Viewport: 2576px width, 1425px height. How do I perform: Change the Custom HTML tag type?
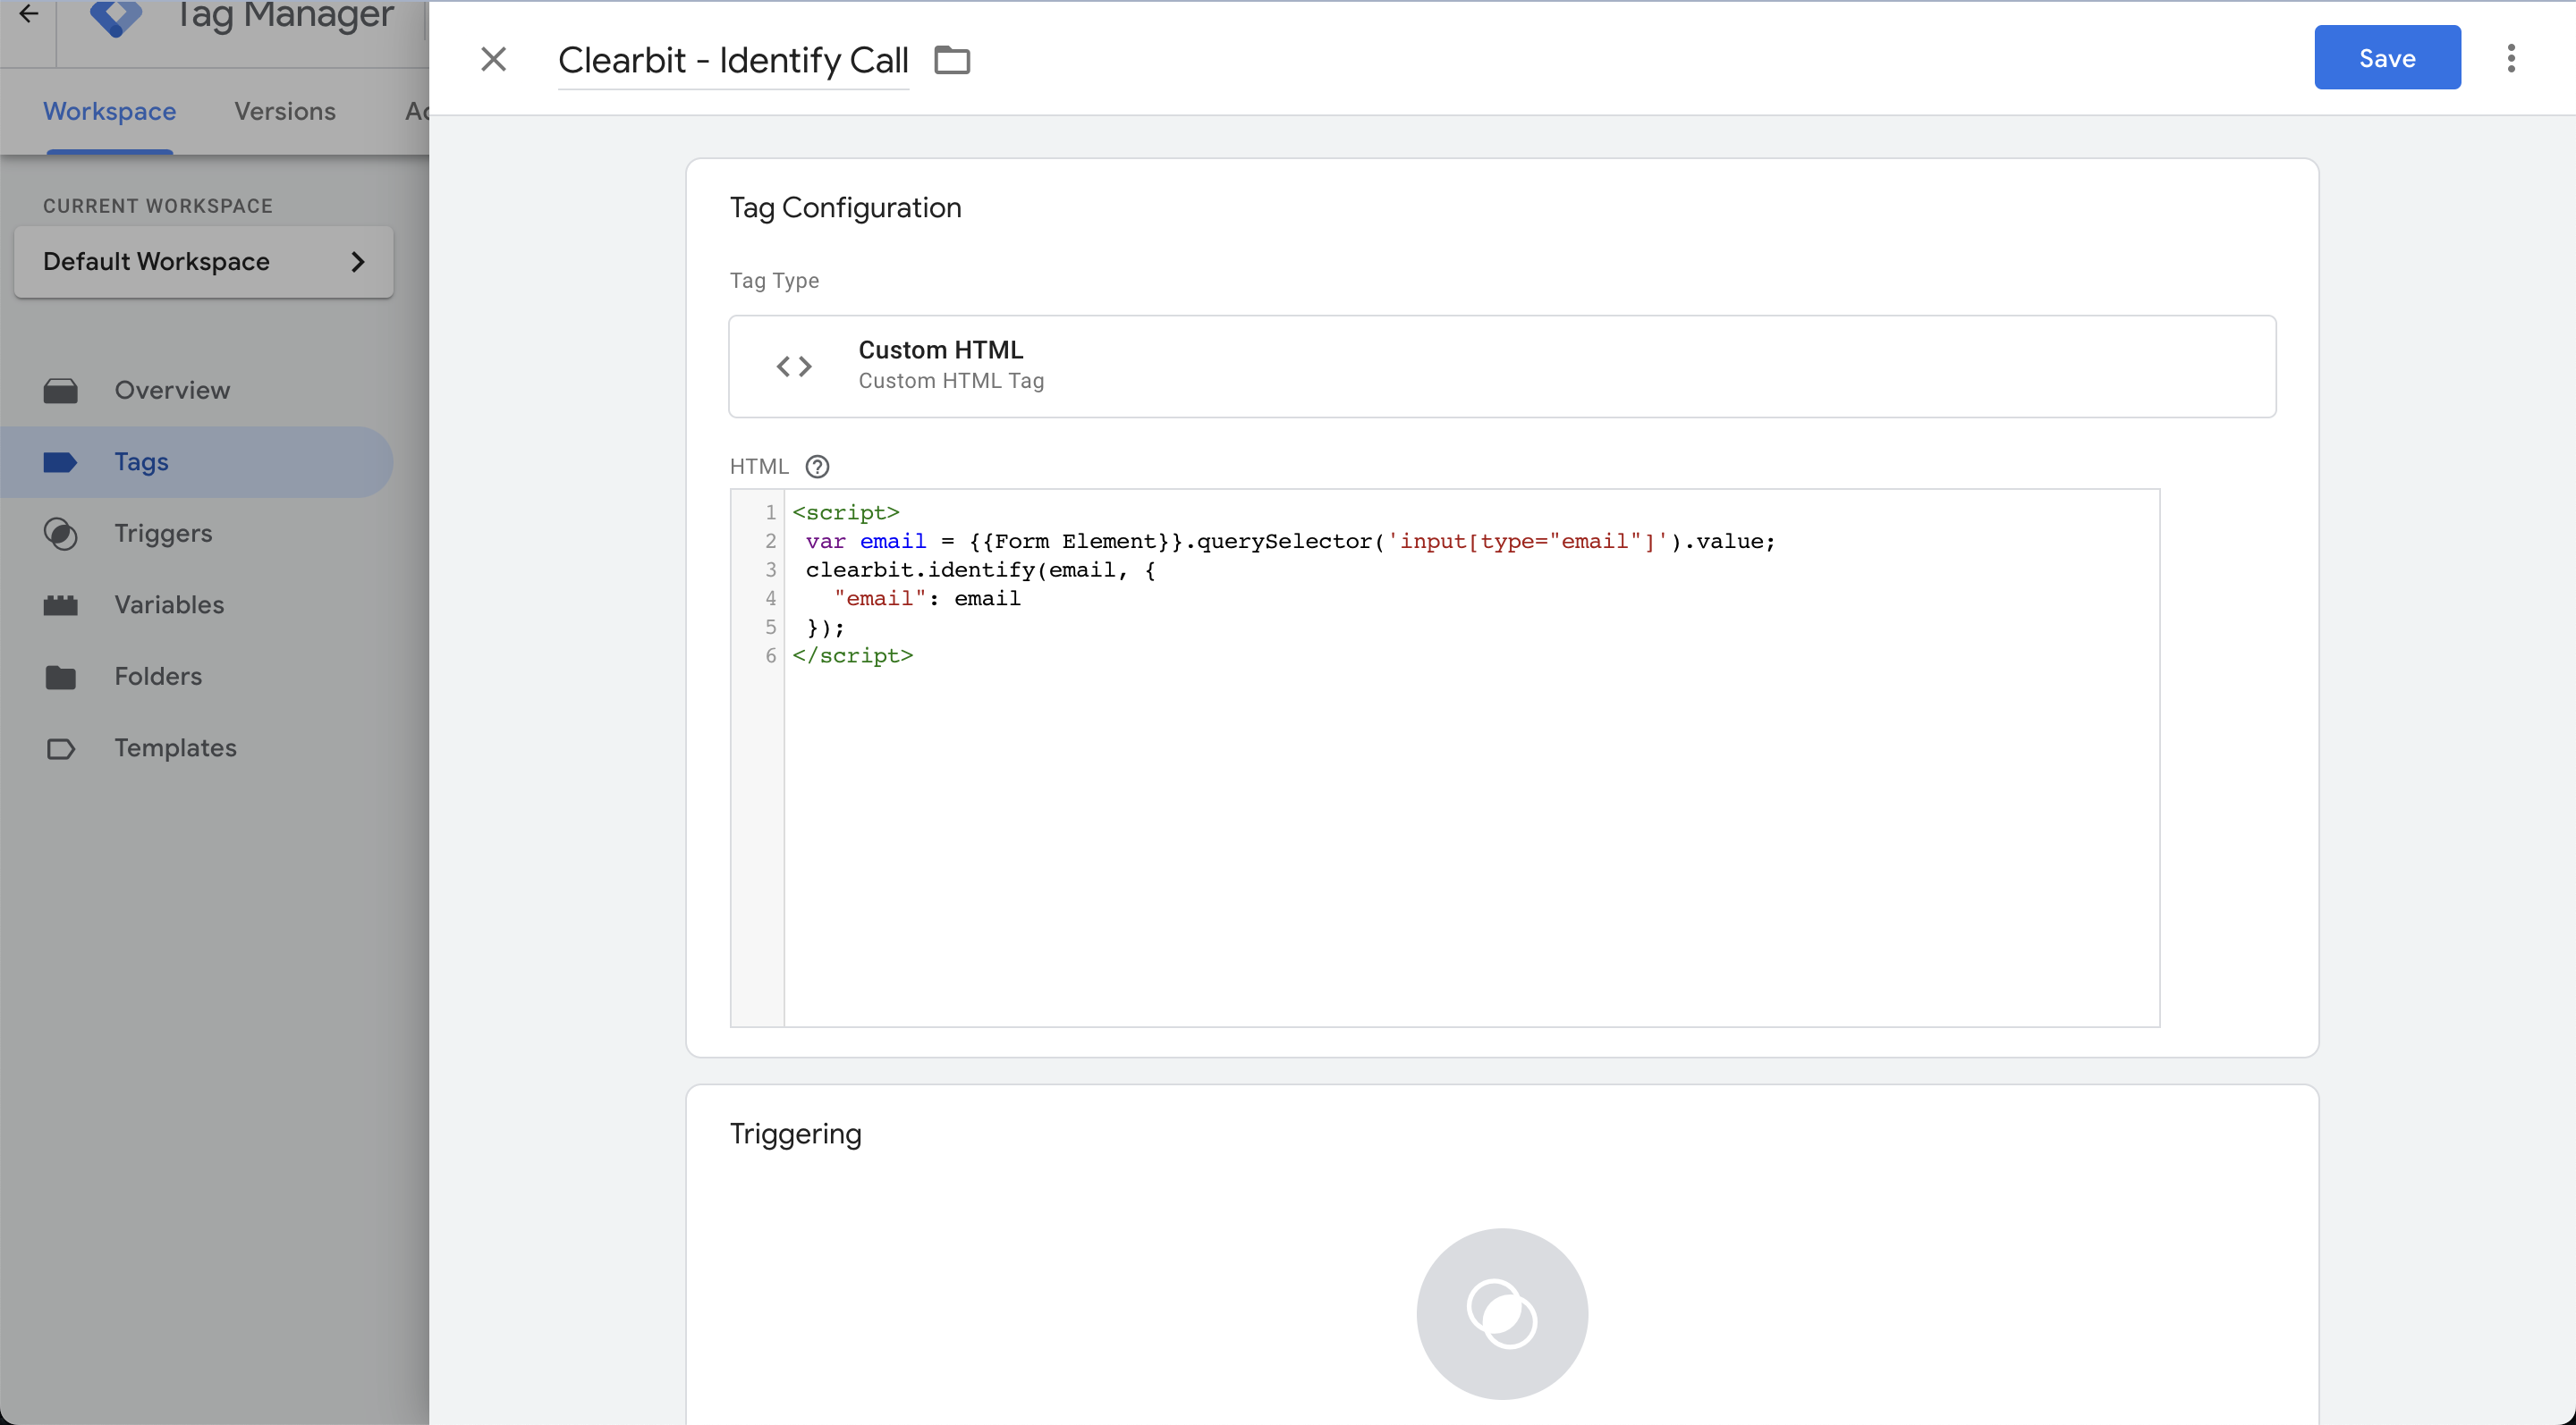pos(1502,367)
